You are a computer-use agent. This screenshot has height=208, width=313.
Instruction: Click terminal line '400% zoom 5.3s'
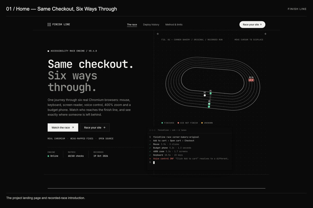click(170, 151)
